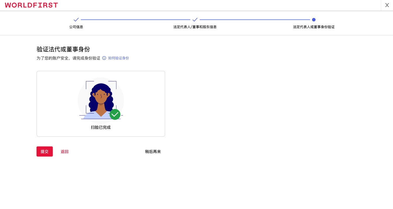Screen dimensions: 393x209
Task: Click the 返回 link
Action: pos(64,151)
